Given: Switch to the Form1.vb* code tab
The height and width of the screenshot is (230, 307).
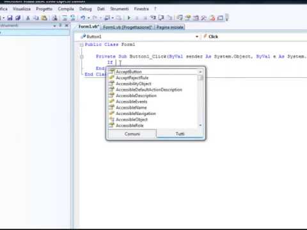Looking at the screenshot, I should 88,27.
